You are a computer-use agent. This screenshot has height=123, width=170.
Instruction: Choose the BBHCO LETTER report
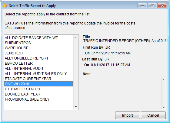click(38, 63)
